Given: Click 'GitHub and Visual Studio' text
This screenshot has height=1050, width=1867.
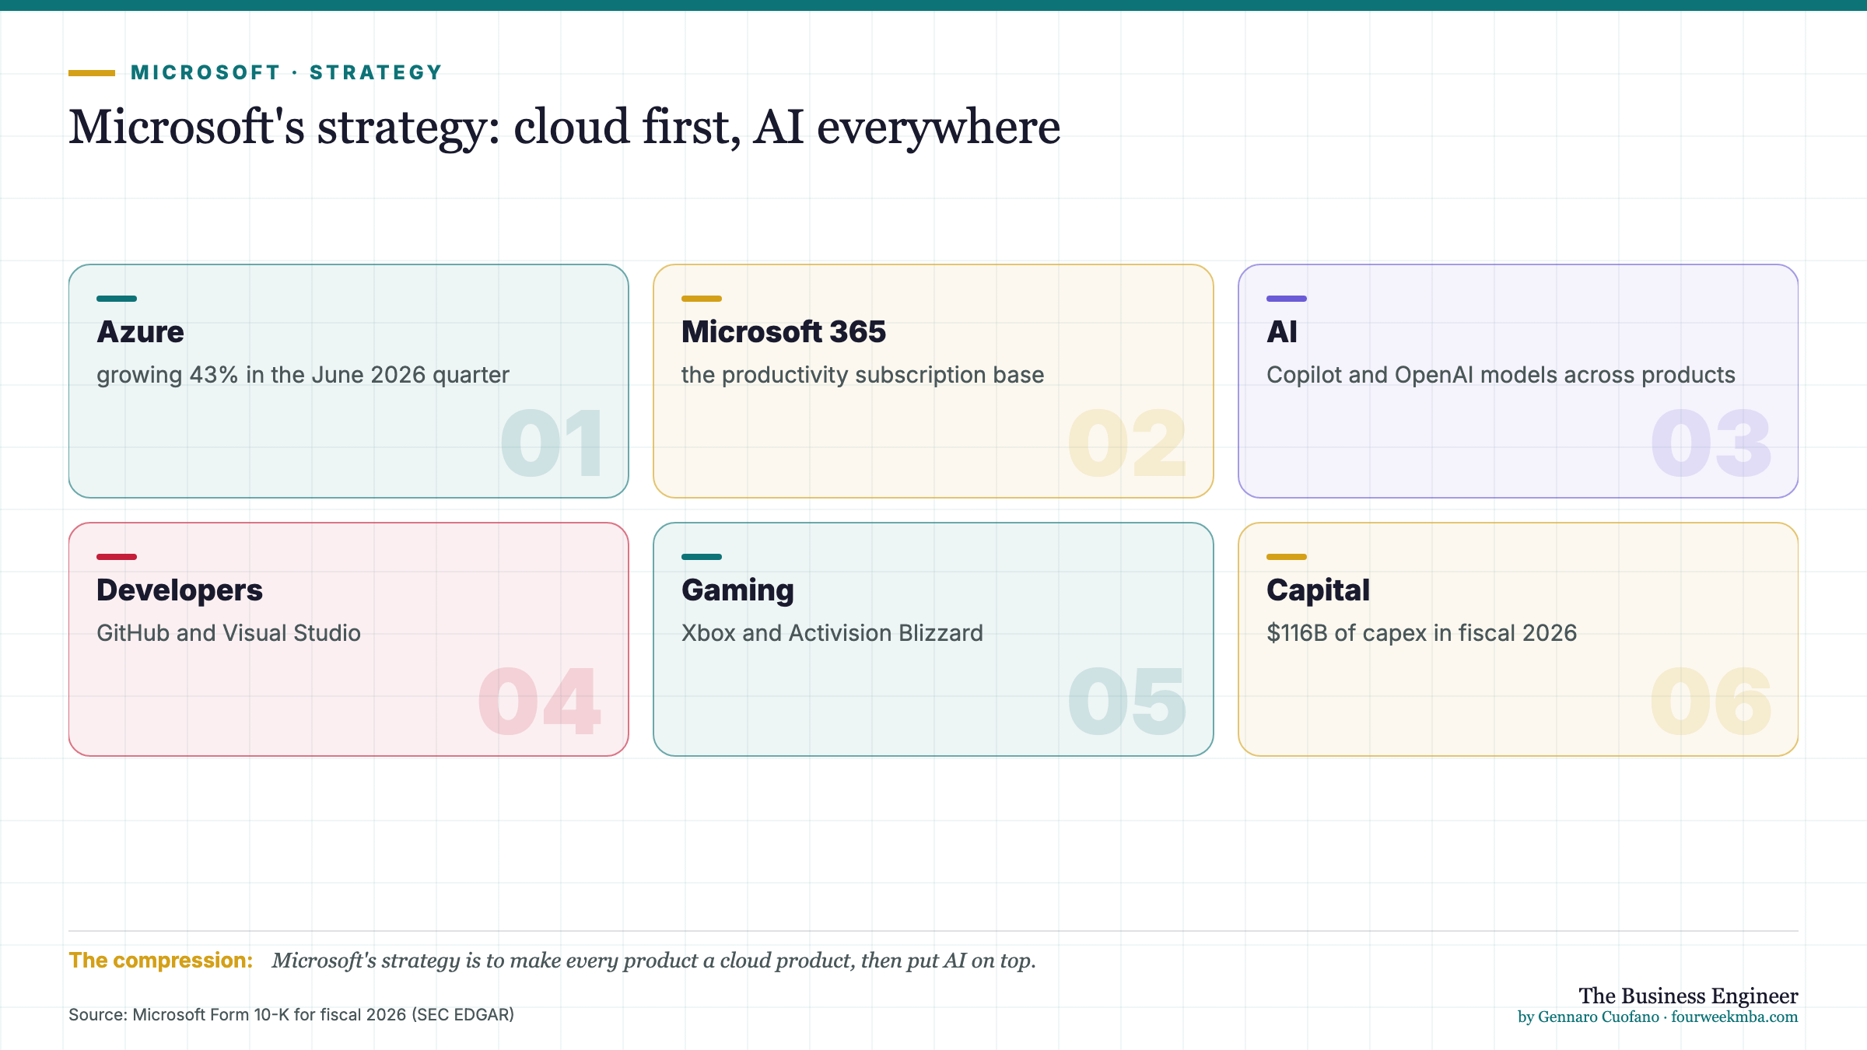Looking at the screenshot, I should coord(229,633).
